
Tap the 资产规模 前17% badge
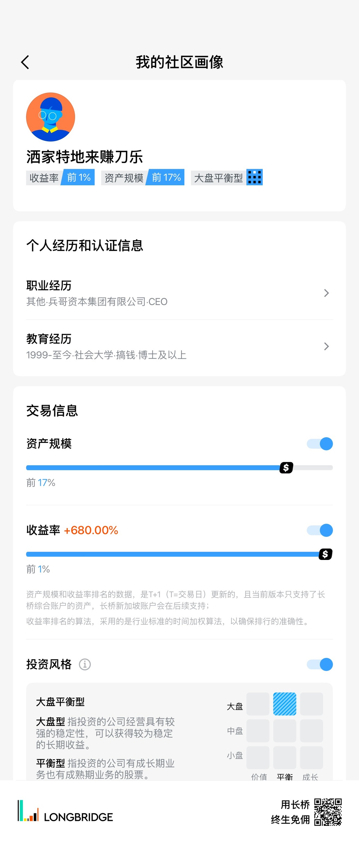[x=142, y=177]
